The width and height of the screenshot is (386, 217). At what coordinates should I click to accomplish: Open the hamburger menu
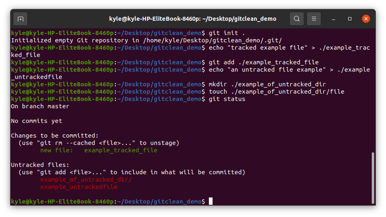click(x=314, y=19)
